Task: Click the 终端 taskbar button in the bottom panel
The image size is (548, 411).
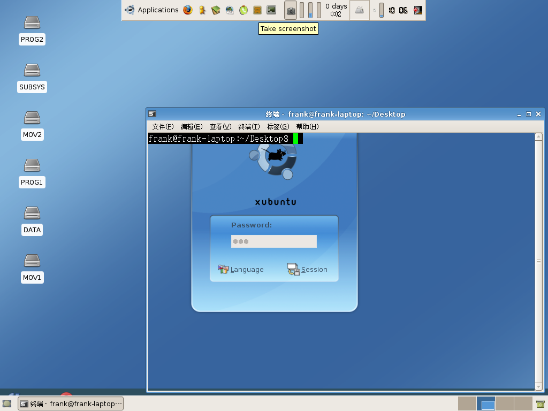Action: [x=71, y=404]
